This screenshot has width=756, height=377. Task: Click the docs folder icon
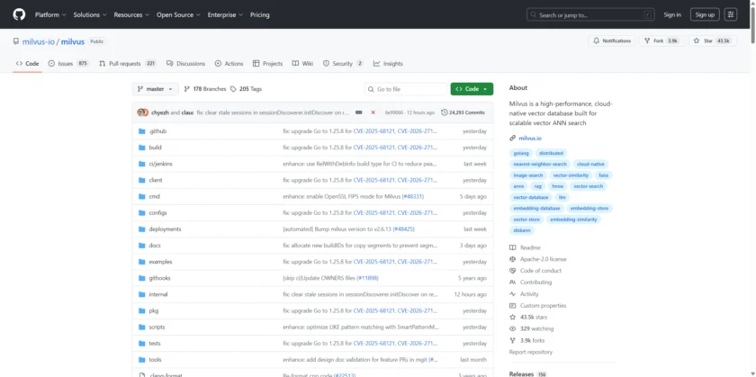(142, 246)
